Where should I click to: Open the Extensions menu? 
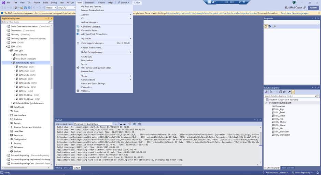[x=89, y=2]
